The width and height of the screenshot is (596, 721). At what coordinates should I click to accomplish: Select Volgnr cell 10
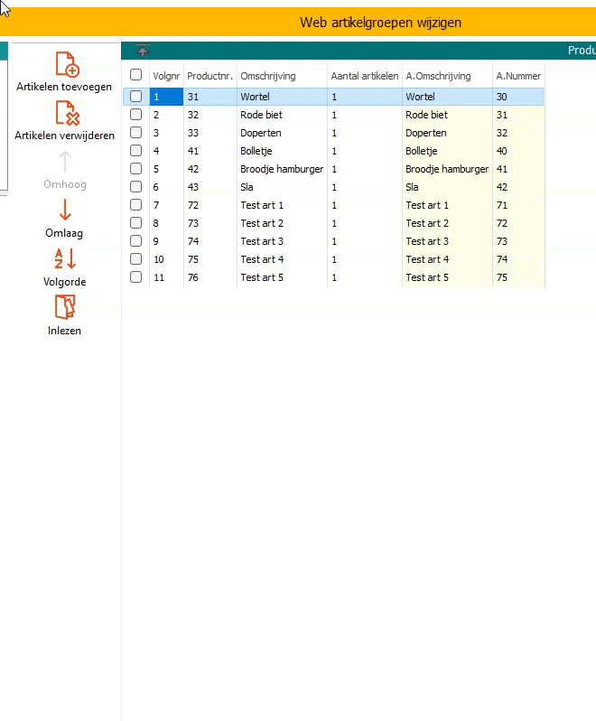pyautogui.click(x=166, y=259)
